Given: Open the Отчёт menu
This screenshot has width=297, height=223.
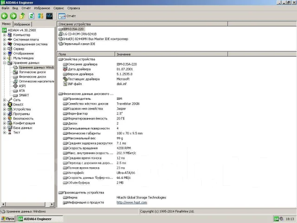Looking at the screenshot, I should click(x=26, y=8).
